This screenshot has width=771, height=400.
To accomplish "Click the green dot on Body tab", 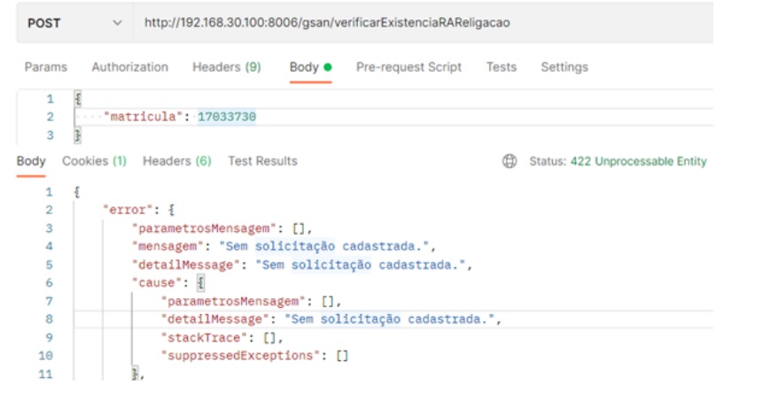I will [328, 68].
